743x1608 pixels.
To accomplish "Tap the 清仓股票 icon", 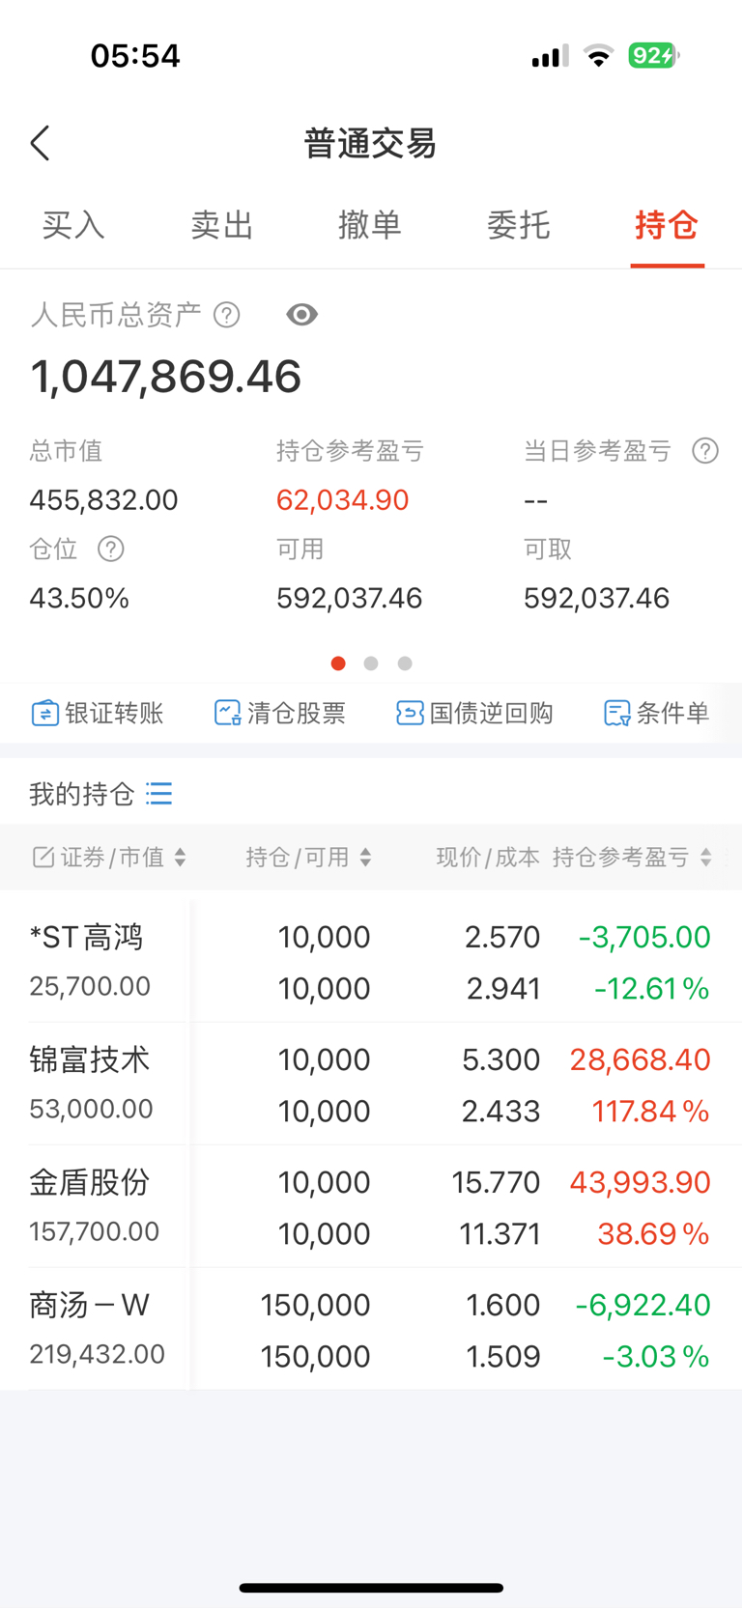I will click(x=227, y=714).
